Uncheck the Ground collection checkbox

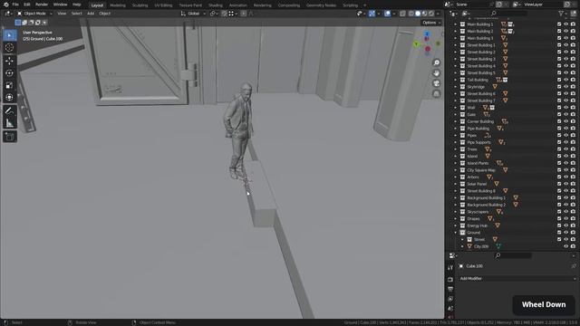[559, 233]
